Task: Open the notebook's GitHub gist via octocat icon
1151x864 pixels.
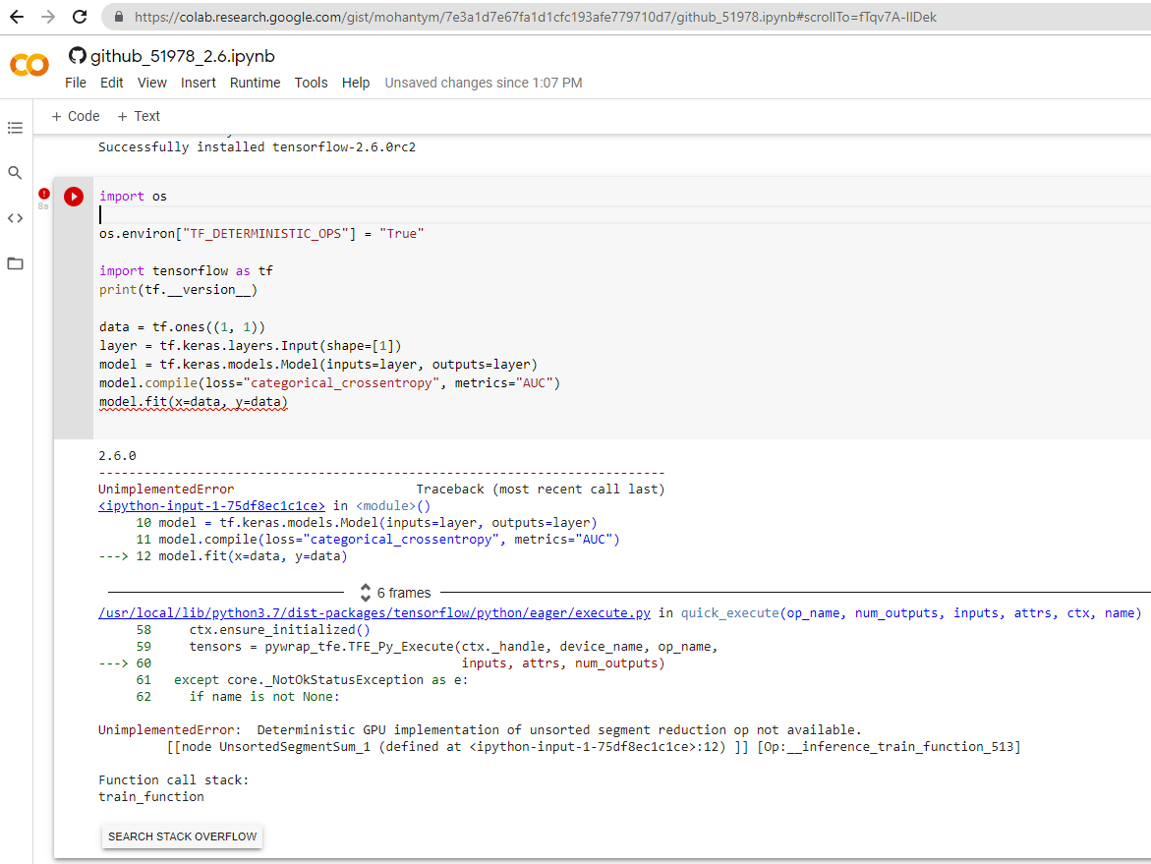Action: coord(76,55)
